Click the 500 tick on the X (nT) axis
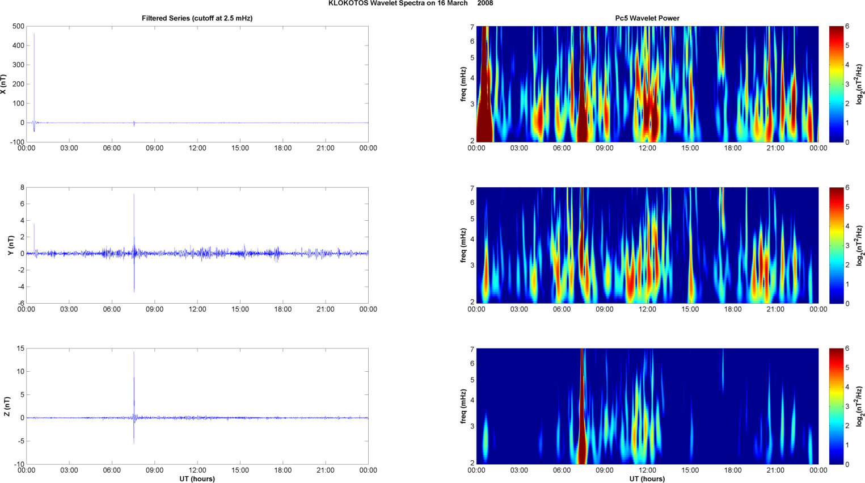This screenshot has width=865, height=483. click(18, 26)
